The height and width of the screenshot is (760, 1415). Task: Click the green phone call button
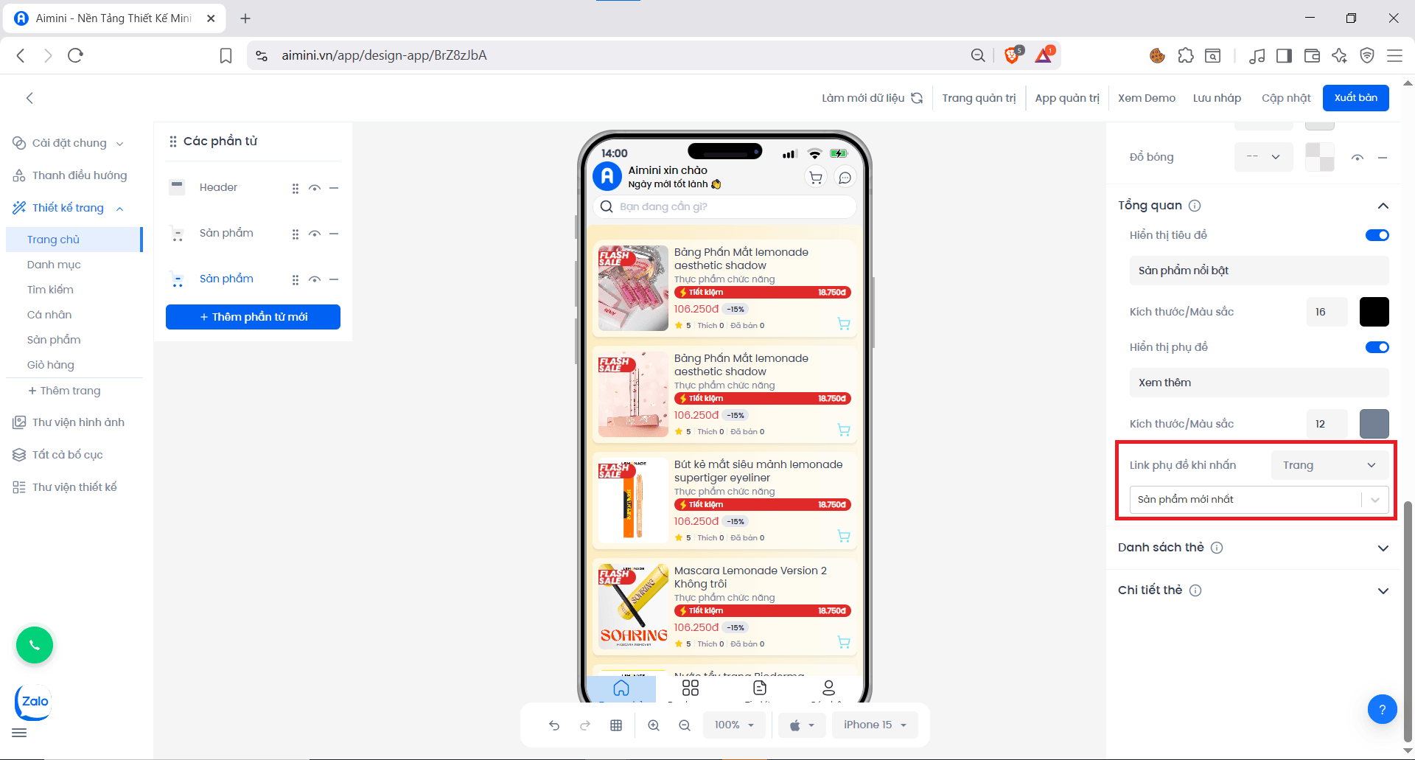tap(35, 646)
